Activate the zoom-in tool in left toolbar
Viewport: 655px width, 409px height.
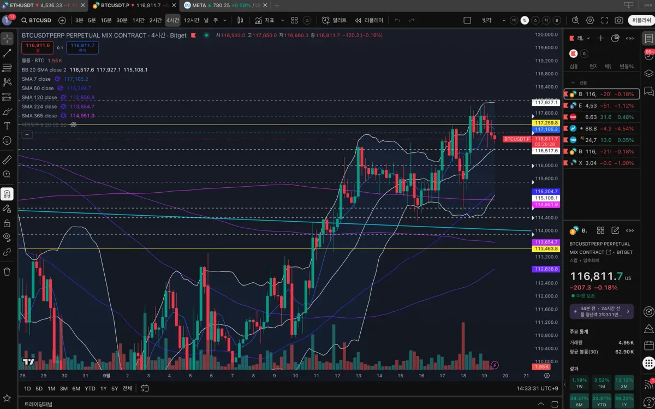tap(7, 174)
